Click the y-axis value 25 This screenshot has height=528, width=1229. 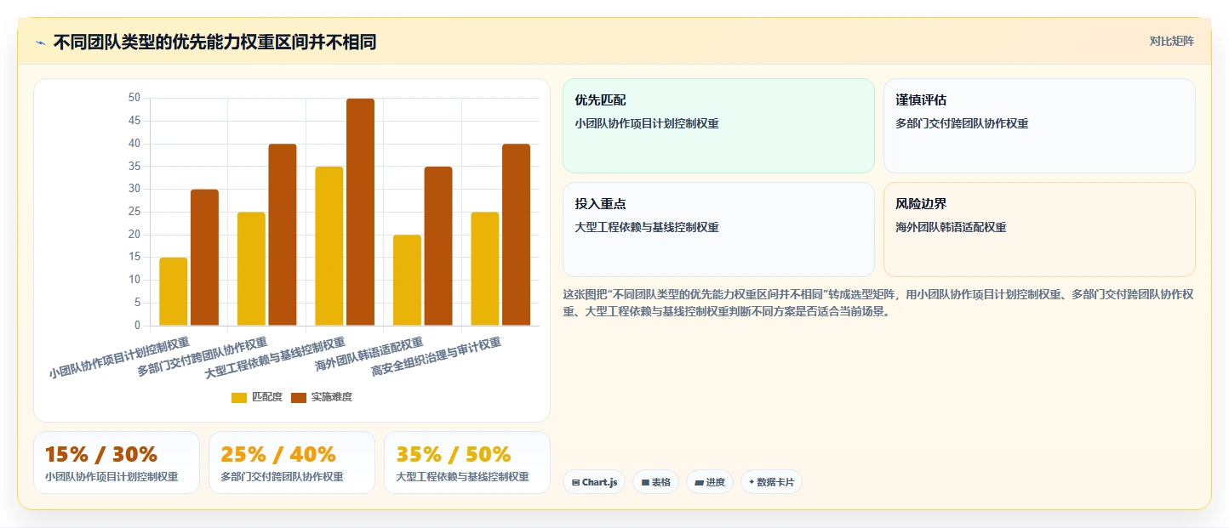click(134, 212)
